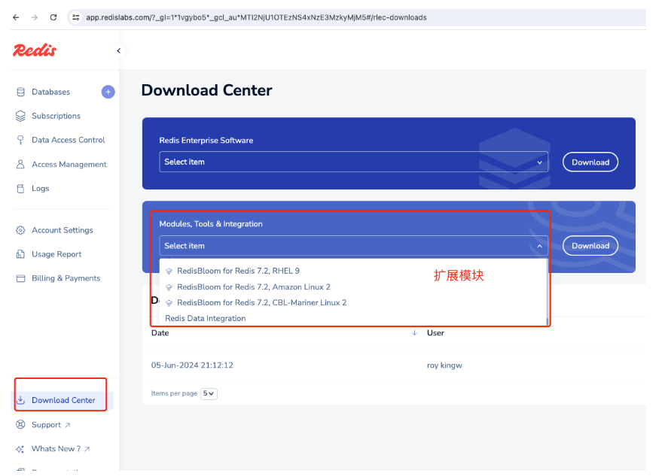The image size is (665, 476).
Task: Click the Subscriptions layers icon
Action: click(x=20, y=116)
